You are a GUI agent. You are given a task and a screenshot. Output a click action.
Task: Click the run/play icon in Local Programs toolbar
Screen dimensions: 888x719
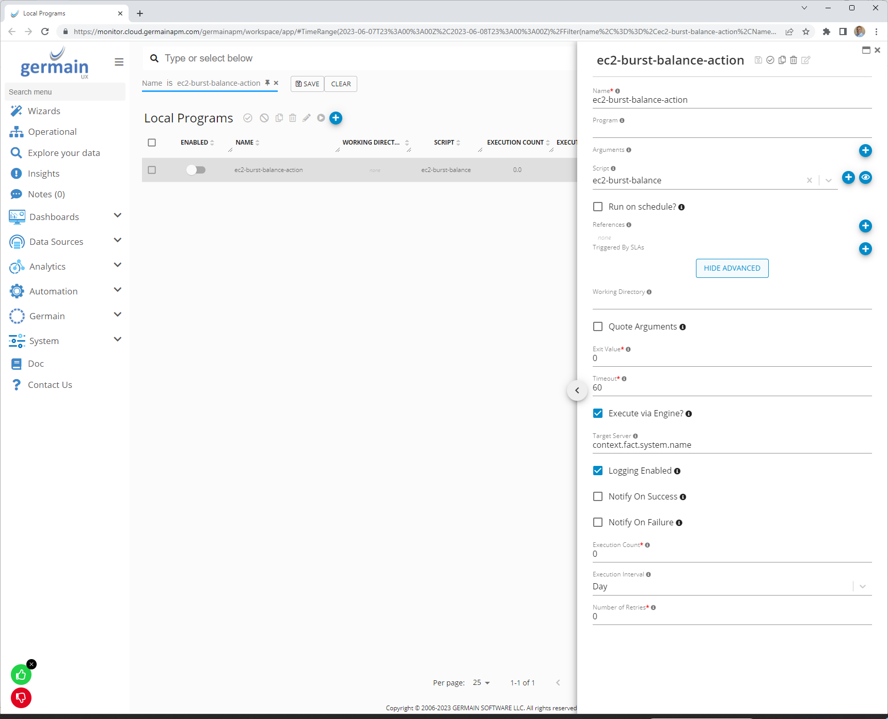(x=321, y=118)
